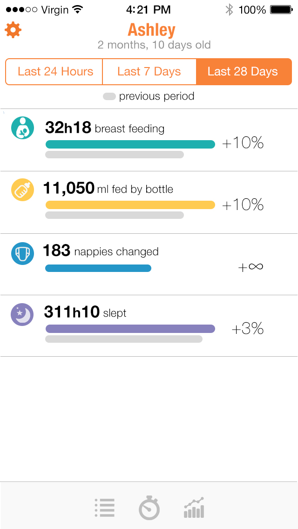
Task: Open the stopwatch timer icon
Action: 149,508
